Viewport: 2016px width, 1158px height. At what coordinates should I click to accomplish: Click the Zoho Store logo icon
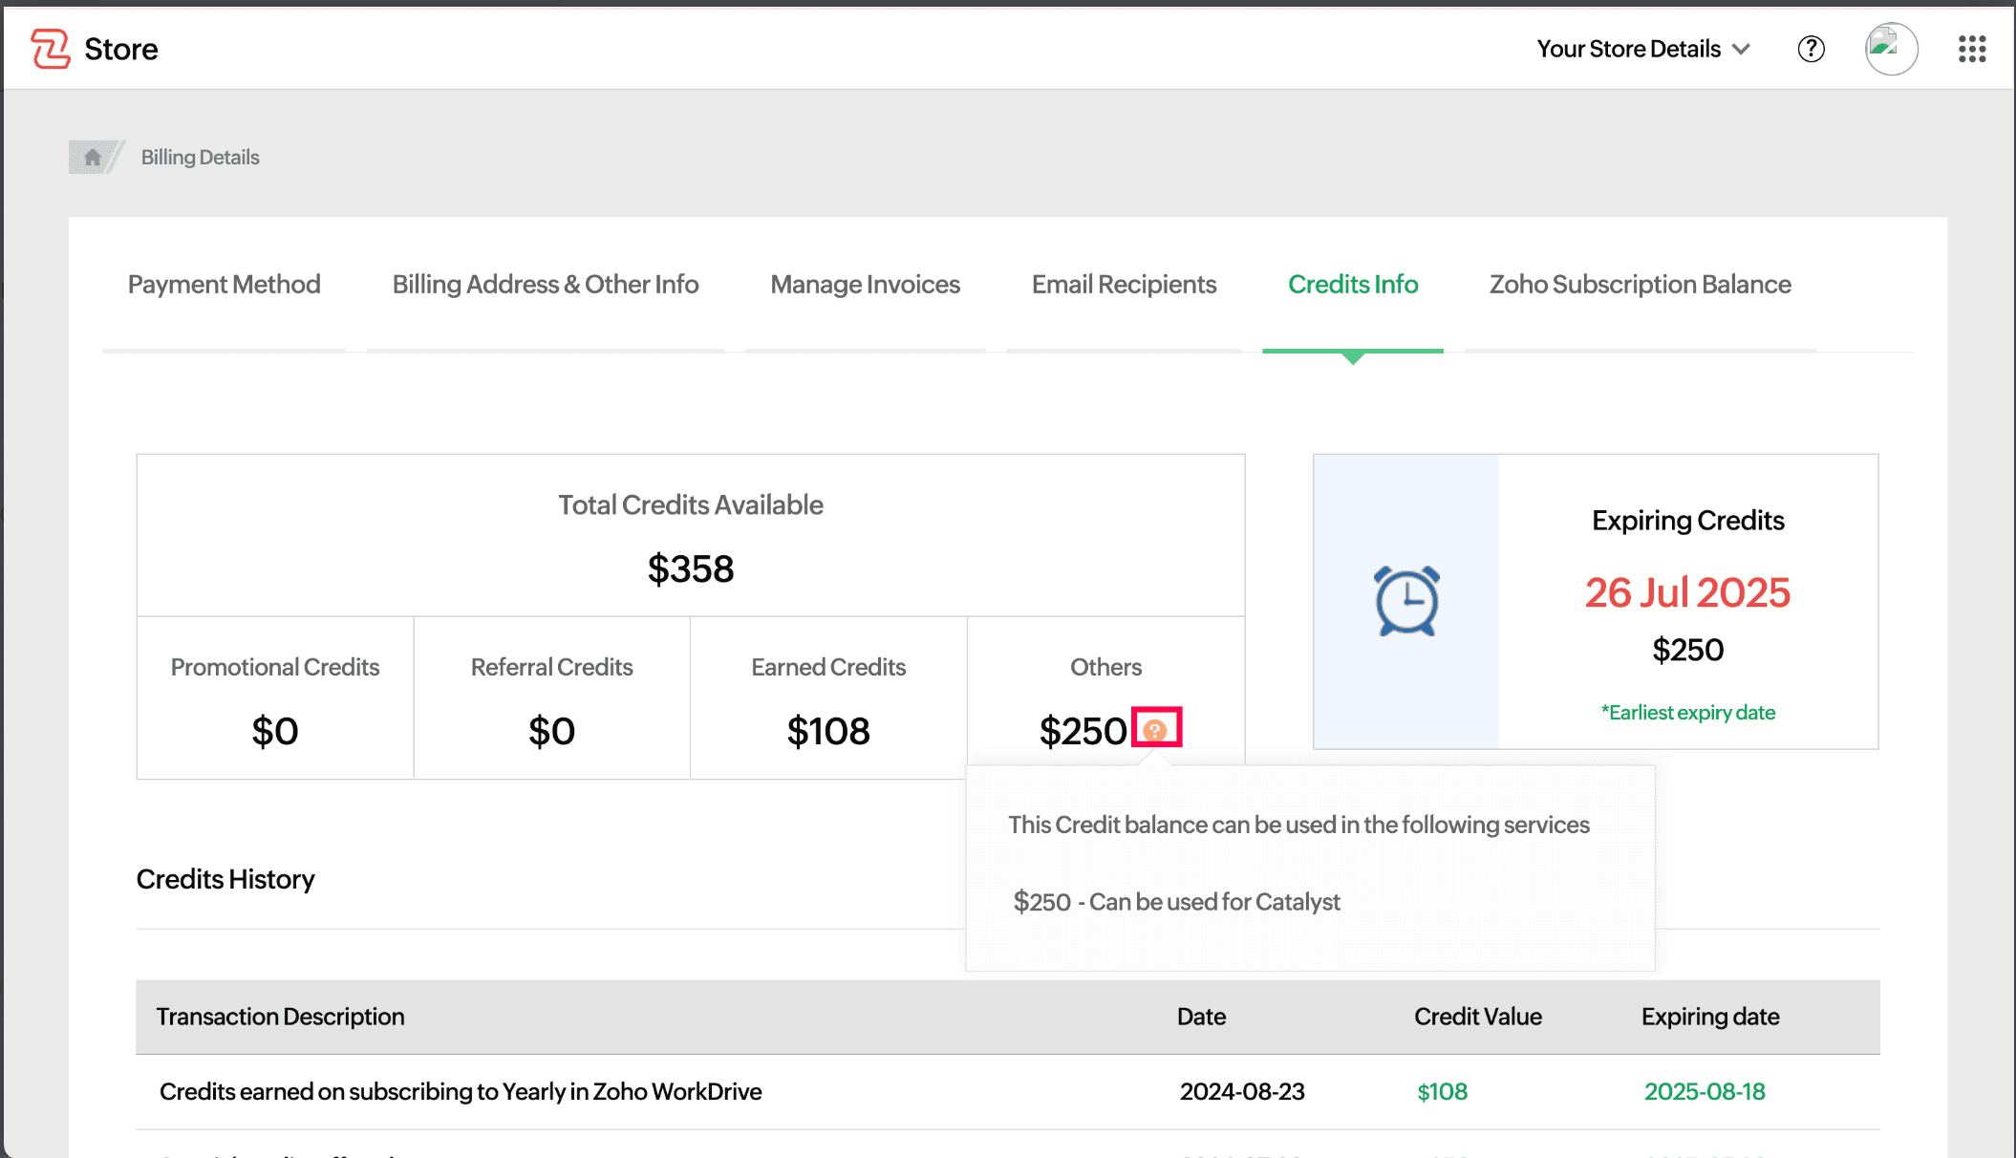(51, 49)
